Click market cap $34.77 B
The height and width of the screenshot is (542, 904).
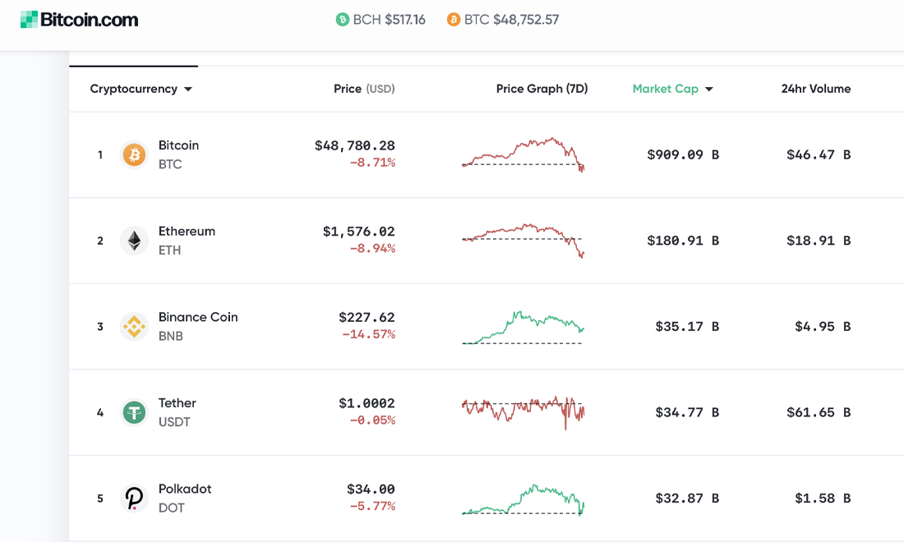[x=687, y=412]
